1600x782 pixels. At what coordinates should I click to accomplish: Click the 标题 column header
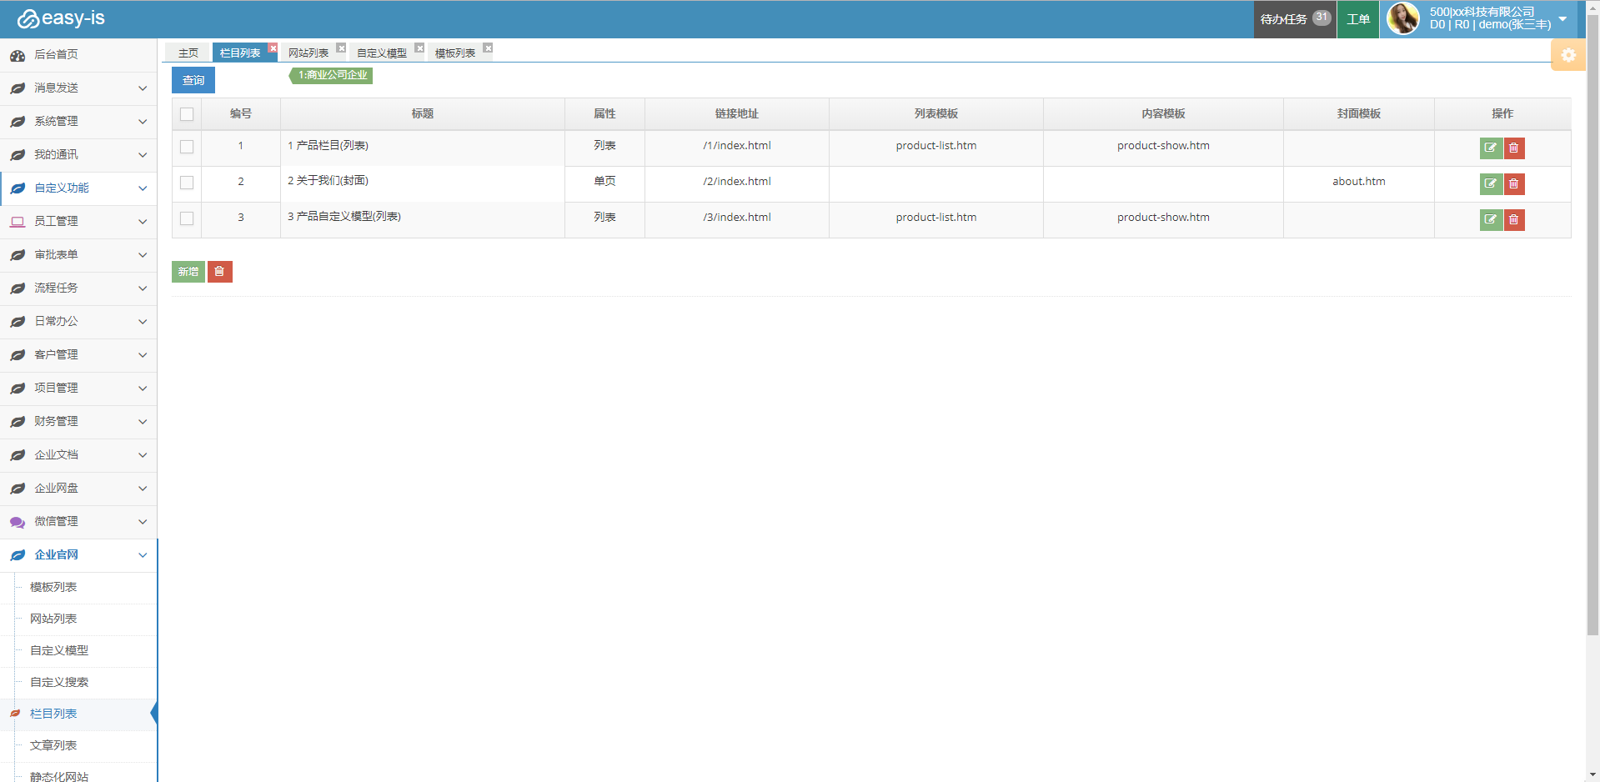click(x=423, y=114)
